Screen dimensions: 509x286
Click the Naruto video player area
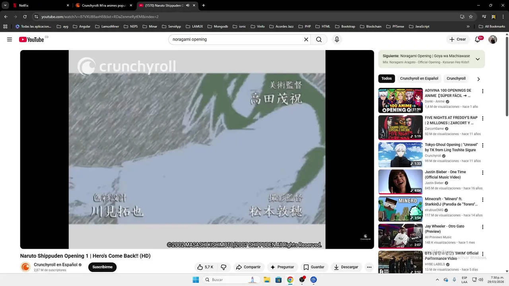[x=197, y=149]
